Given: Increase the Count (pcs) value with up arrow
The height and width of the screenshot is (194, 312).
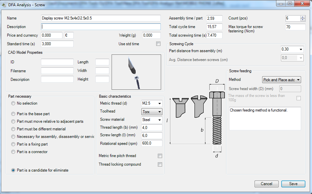Looking at the screenshot, I should 303,17.
